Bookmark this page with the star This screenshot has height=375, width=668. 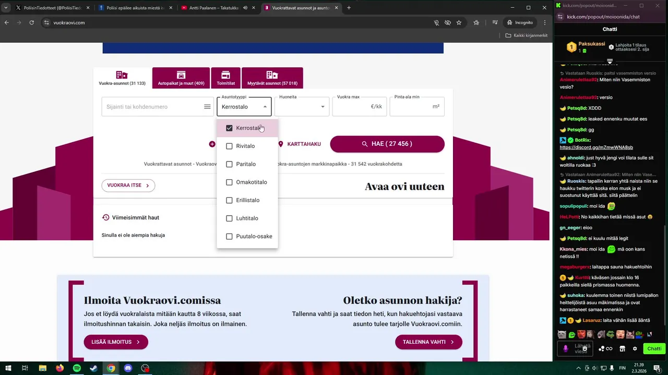(459, 22)
